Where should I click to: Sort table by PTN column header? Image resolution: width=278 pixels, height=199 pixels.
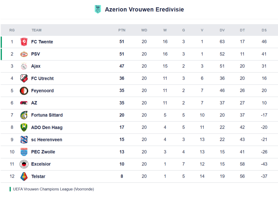click(x=122, y=30)
